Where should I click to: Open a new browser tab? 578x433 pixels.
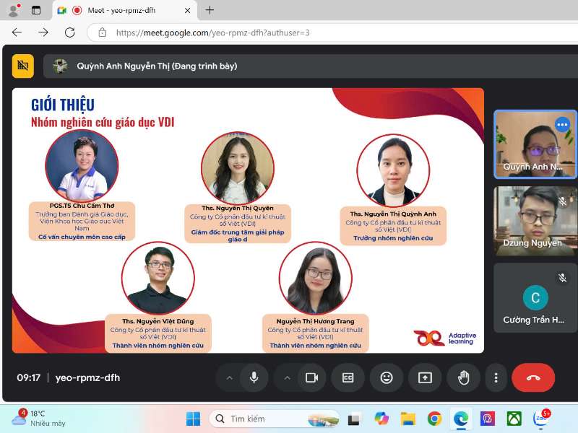pos(210,11)
